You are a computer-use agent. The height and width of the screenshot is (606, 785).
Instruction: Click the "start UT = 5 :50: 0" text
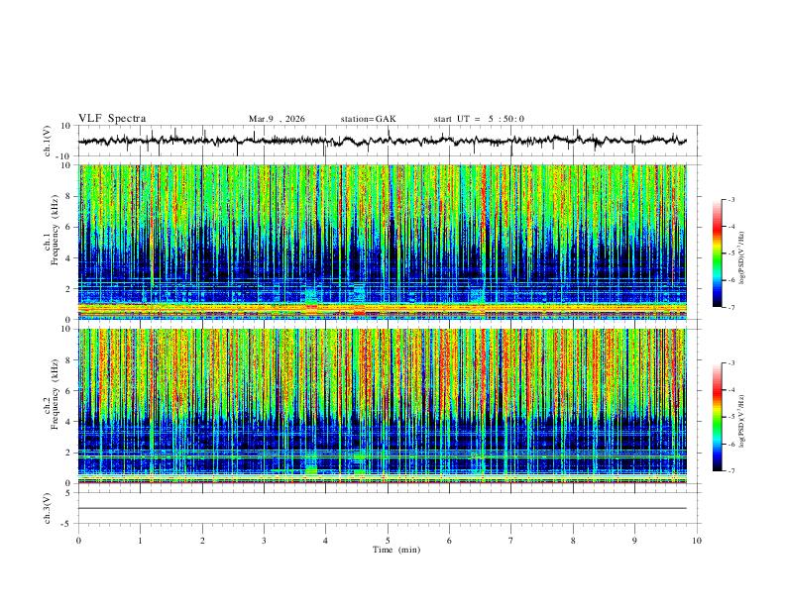coord(479,119)
